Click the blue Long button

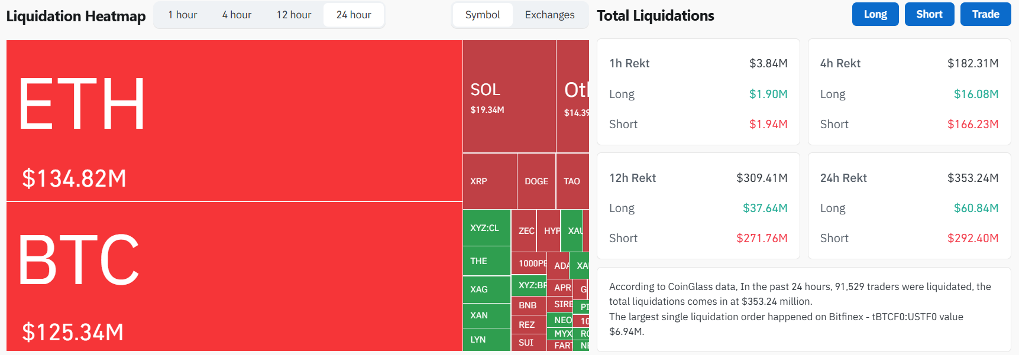(875, 14)
